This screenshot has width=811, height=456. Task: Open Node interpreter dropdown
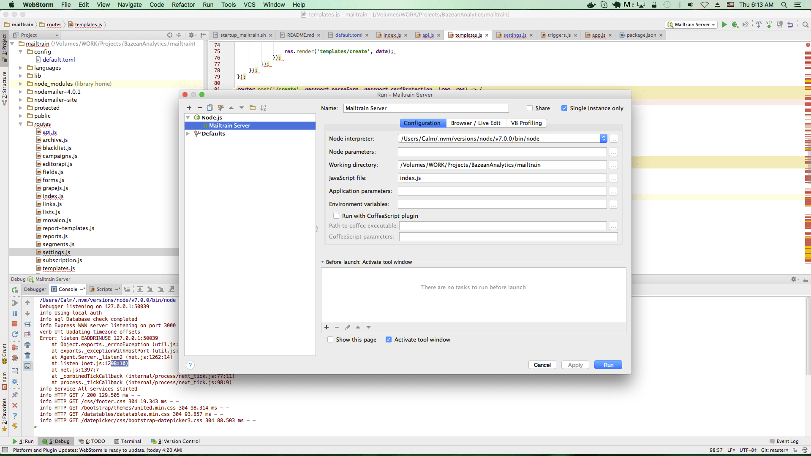[x=604, y=138]
